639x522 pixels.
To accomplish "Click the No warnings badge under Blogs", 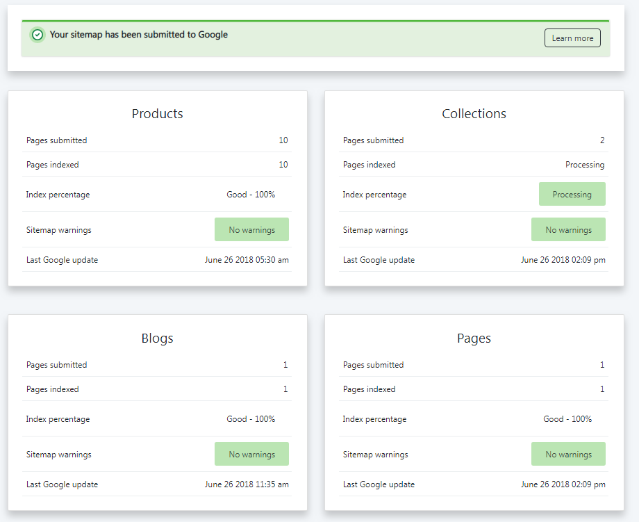I will 251,454.
